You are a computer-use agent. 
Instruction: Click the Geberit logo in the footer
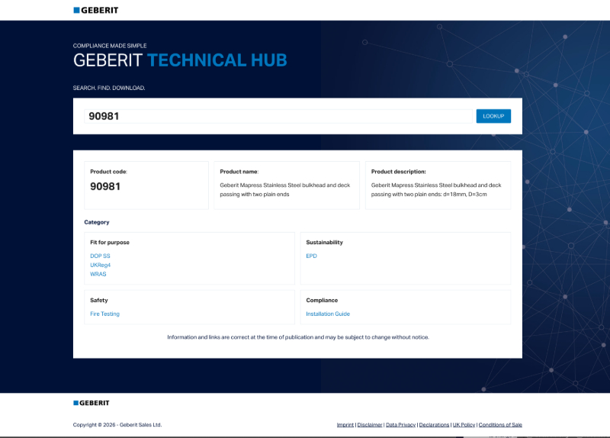coord(91,403)
